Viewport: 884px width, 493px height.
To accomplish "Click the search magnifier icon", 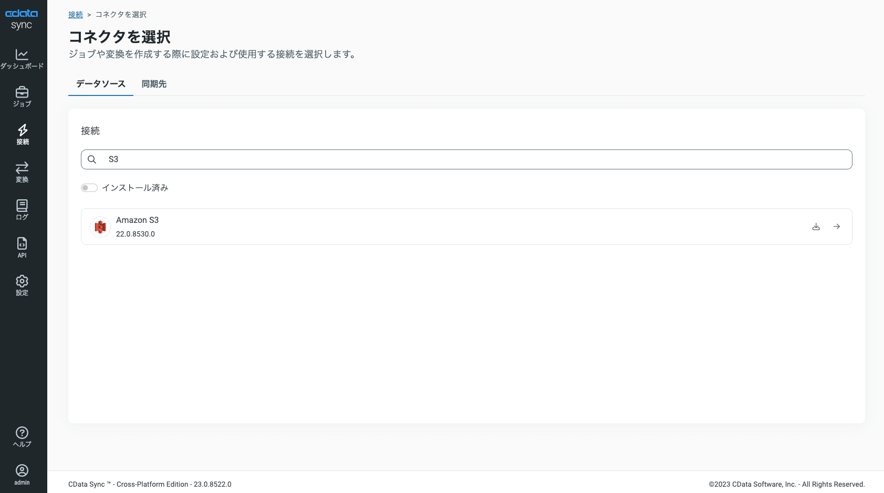I will 92,159.
